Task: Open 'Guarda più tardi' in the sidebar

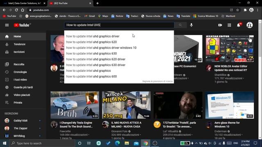Action: (x=23, y=87)
